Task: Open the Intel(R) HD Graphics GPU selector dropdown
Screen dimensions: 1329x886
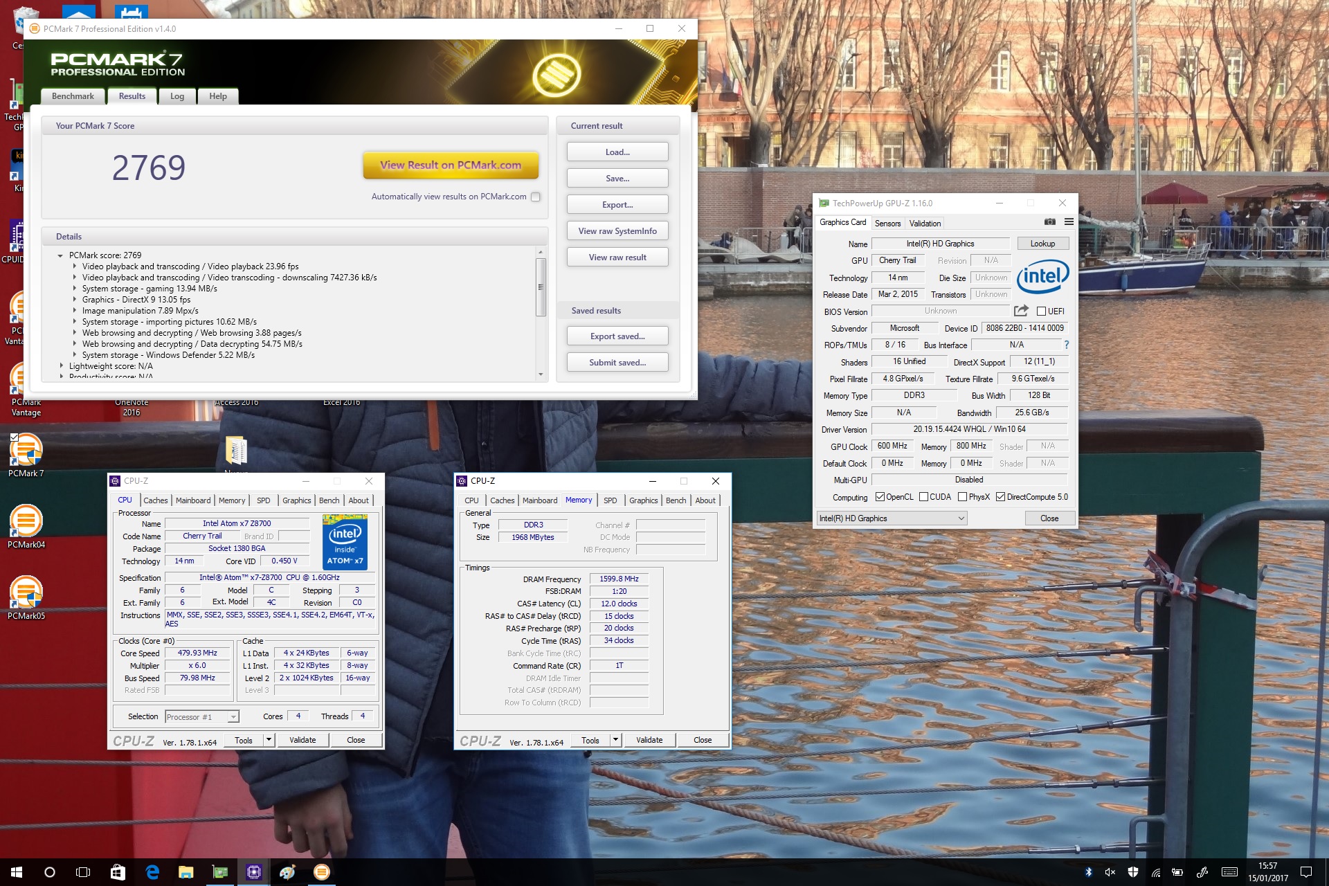Action: [x=892, y=518]
